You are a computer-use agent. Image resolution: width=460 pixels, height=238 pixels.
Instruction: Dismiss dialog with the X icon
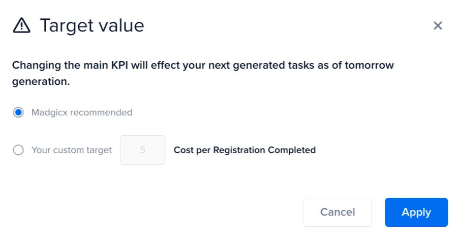[x=438, y=25]
